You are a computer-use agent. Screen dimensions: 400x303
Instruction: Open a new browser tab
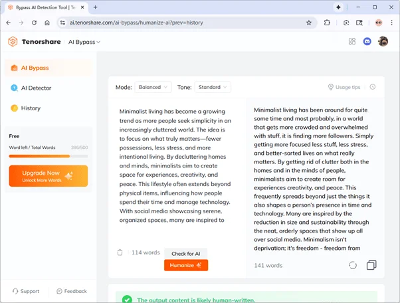[x=96, y=7]
